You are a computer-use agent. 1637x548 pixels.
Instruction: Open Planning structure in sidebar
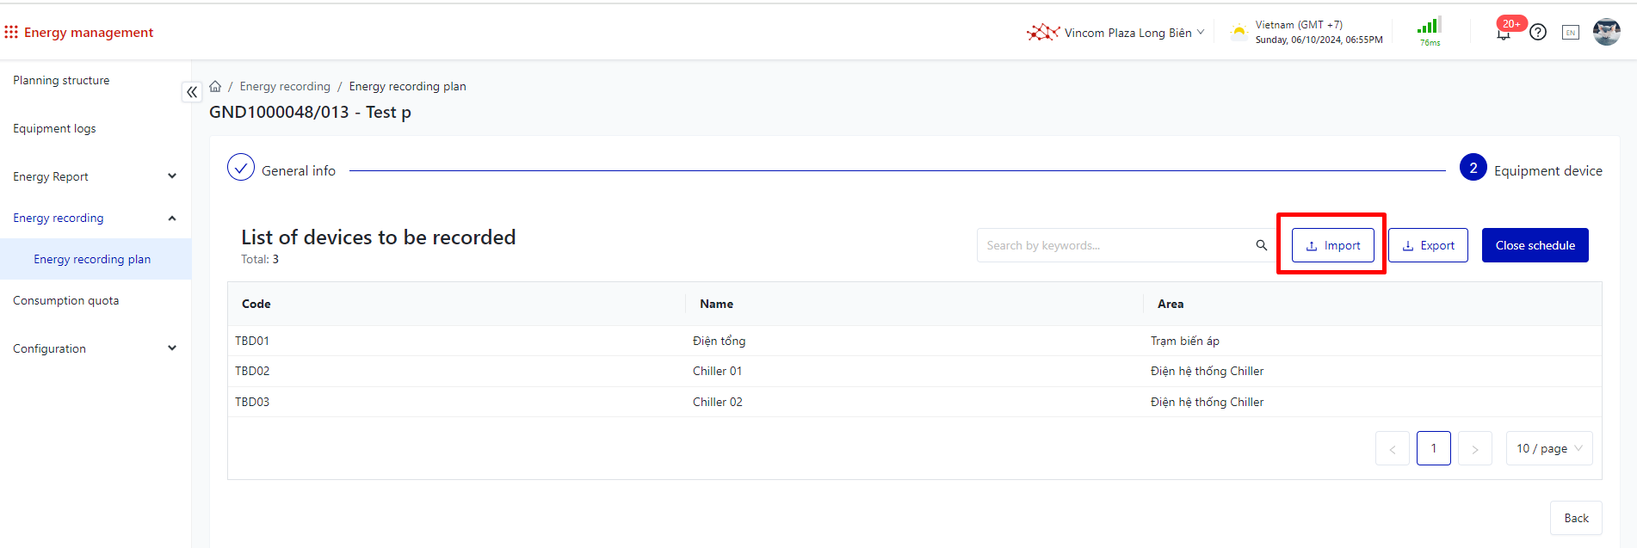61,80
